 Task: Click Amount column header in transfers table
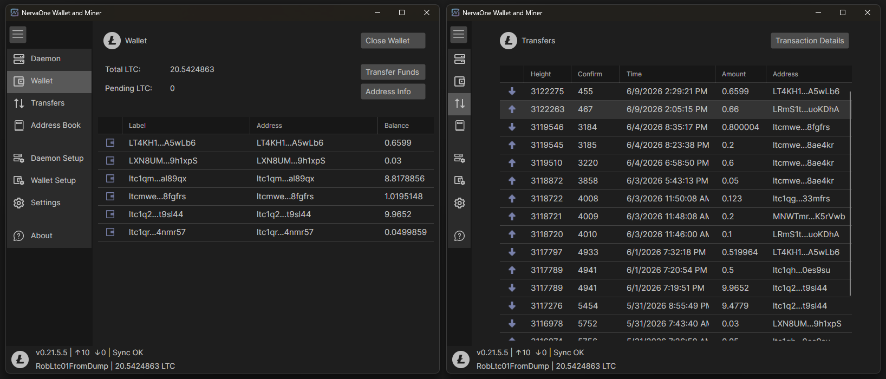click(x=740, y=74)
